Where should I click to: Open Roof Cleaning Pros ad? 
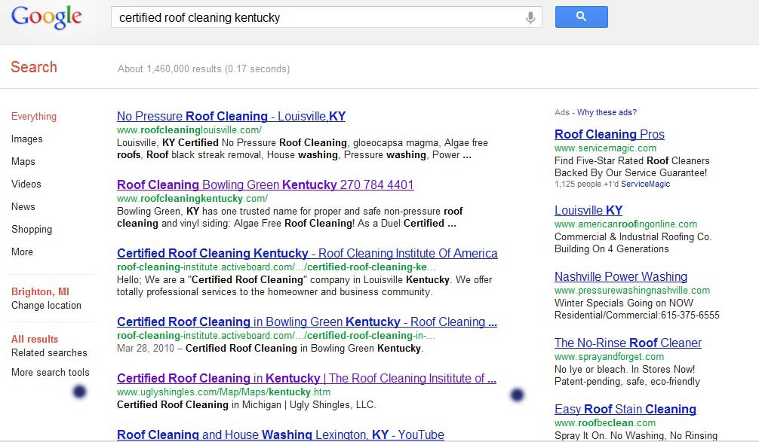tap(609, 135)
